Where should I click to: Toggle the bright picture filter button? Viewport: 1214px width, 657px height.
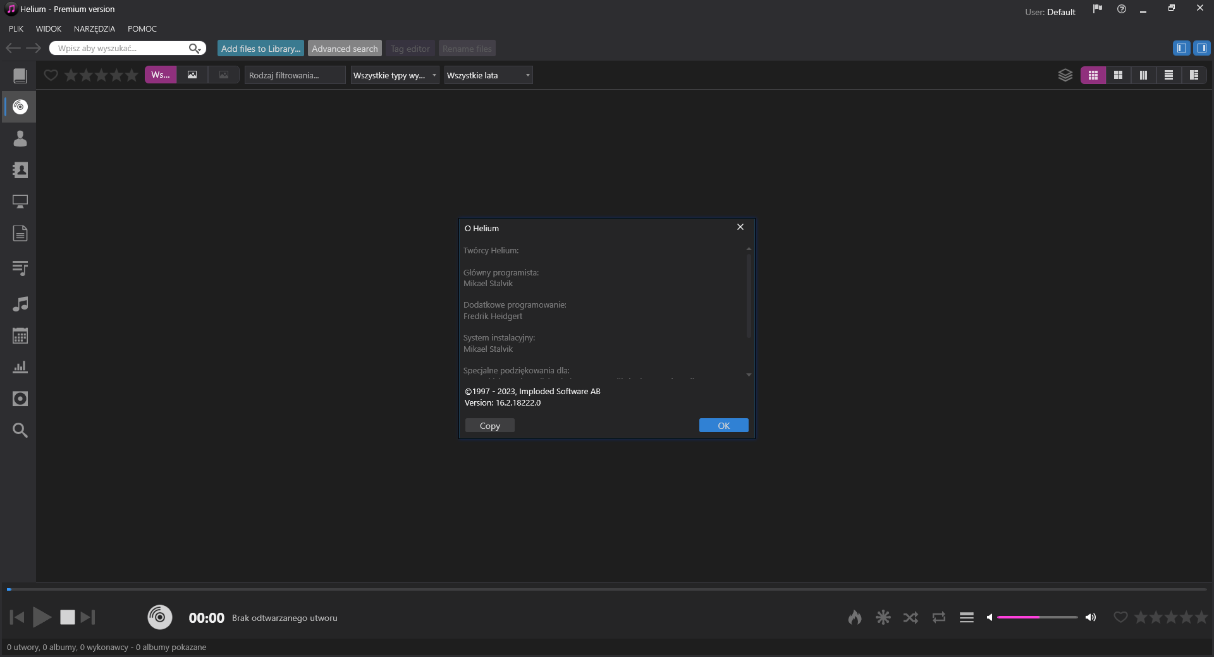coord(192,75)
